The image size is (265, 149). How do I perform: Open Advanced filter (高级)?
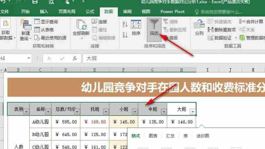171,38
